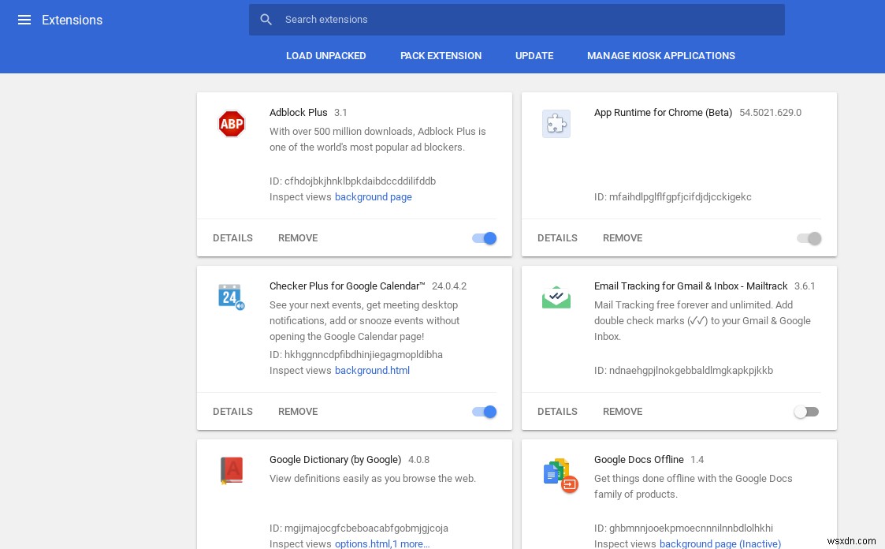Click the Google Dictionary book icon
The width and height of the screenshot is (885, 549).
click(x=232, y=471)
